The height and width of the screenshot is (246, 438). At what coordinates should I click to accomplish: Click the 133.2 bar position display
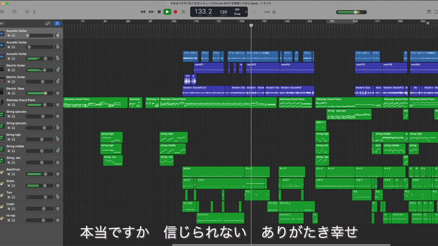click(203, 11)
